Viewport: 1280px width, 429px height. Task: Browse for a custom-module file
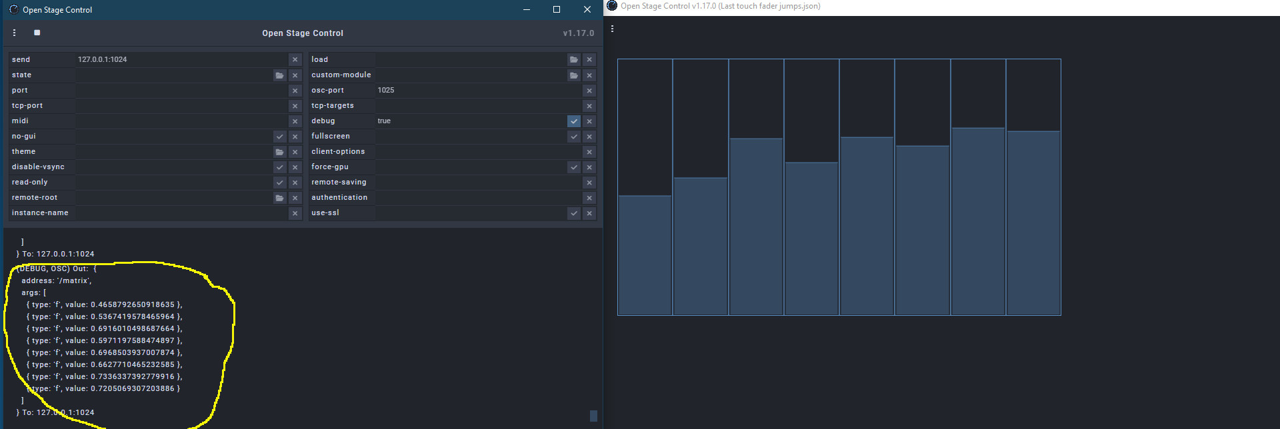(x=574, y=75)
